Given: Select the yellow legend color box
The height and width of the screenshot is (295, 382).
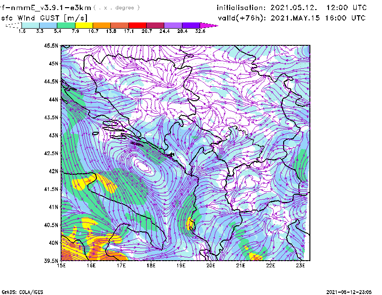Looking at the screenshot, I should 84,25.
